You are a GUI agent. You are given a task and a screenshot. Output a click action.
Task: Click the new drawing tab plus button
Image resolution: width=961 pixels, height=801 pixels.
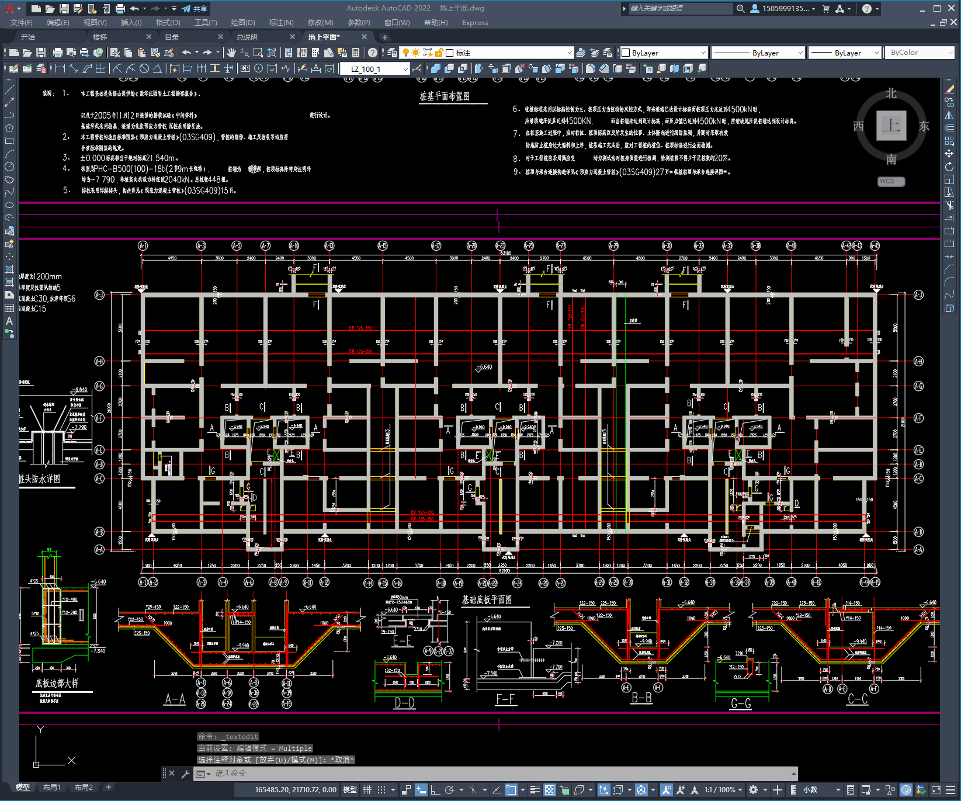pos(384,37)
